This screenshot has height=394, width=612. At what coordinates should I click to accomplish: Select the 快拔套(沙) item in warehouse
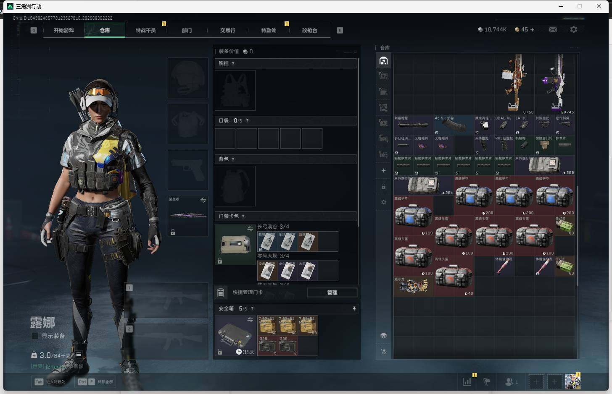pyautogui.click(x=544, y=145)
